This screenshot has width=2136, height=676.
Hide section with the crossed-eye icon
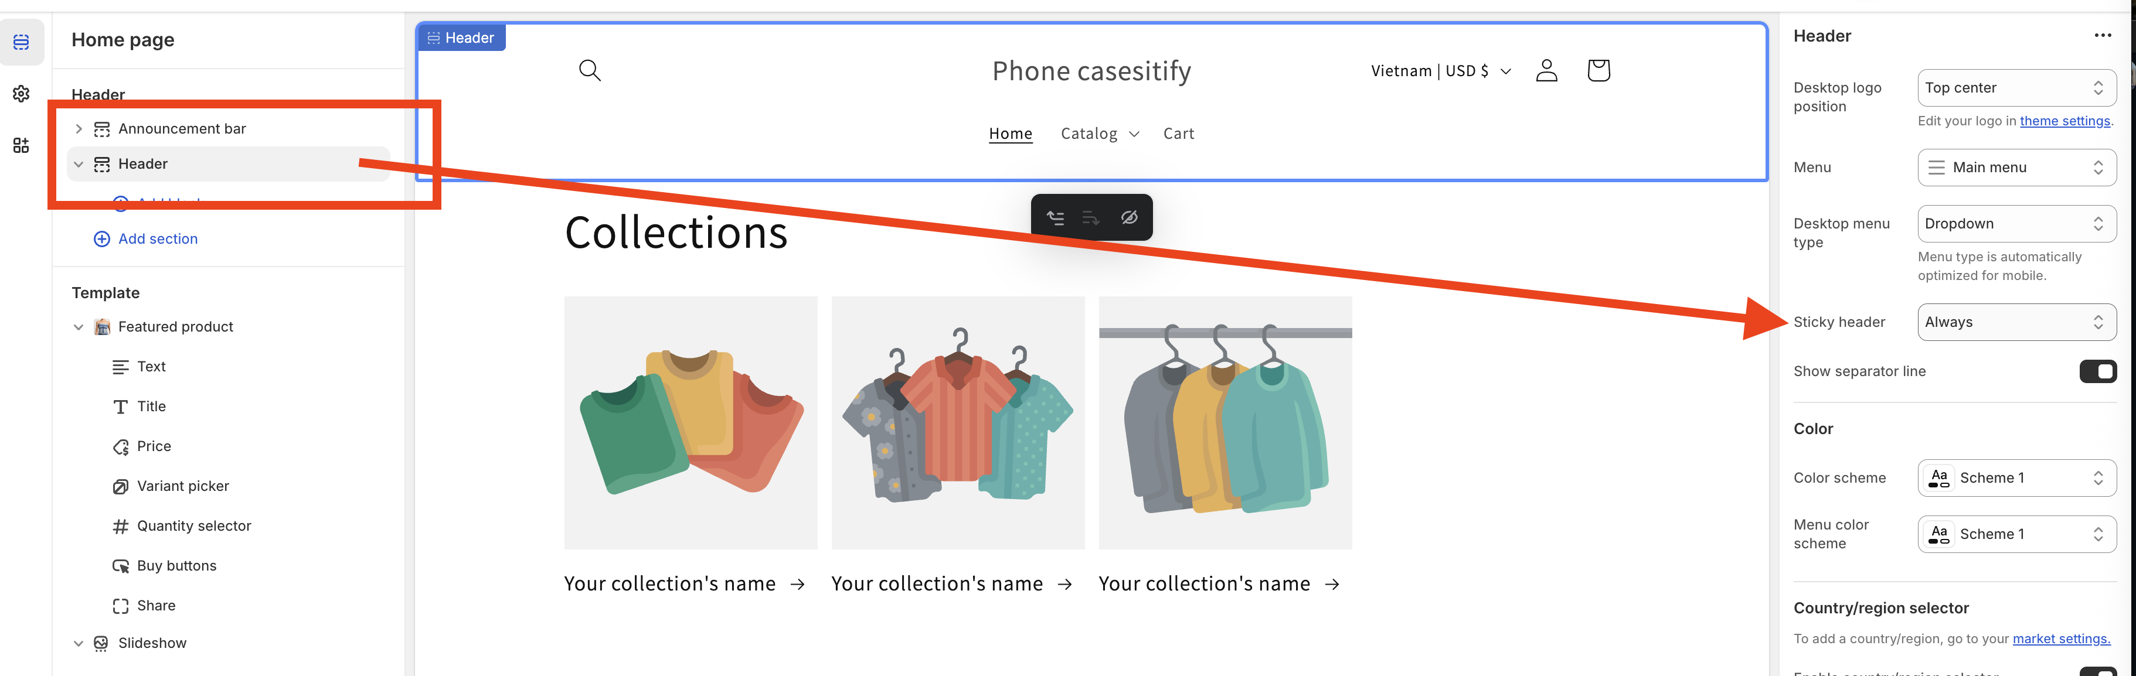coord(1130,218)
